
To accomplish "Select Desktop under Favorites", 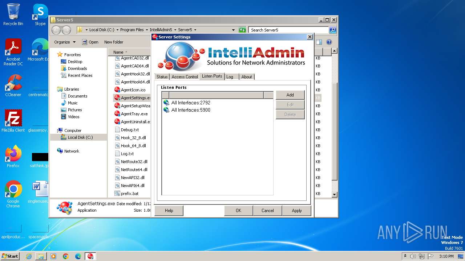I will pos(75,62).
